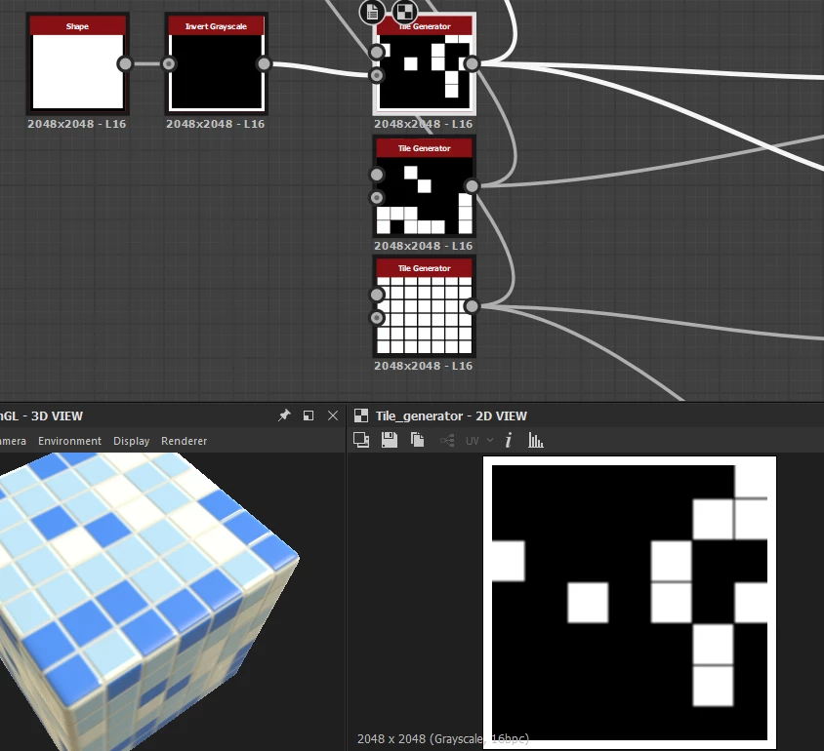Click the middle Tile Generator title label
824x751 pixels.
[424, 148]
